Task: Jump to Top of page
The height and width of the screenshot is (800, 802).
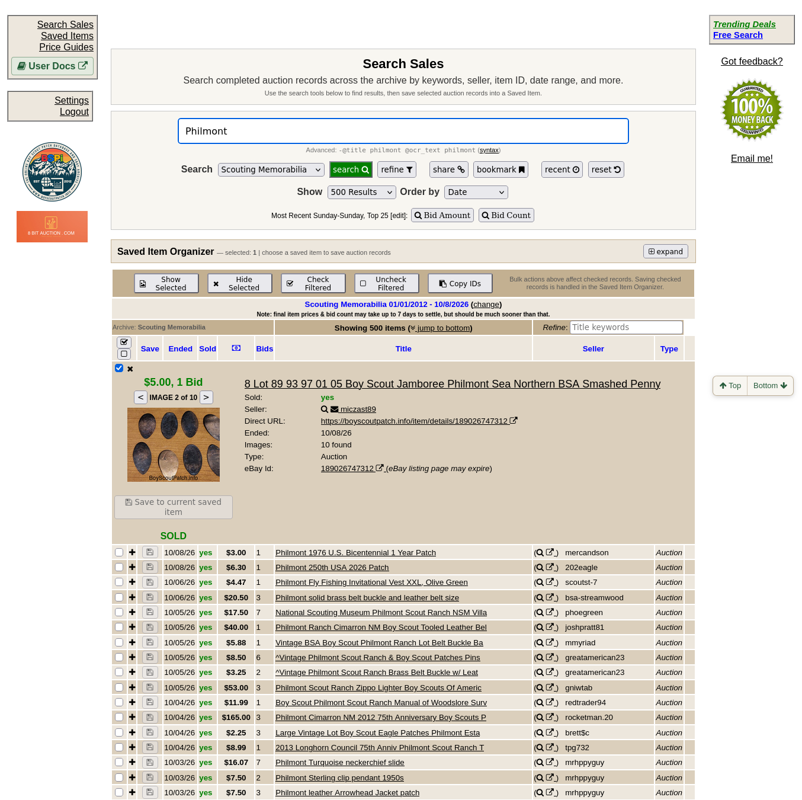Action: click(x=730, y=386)
